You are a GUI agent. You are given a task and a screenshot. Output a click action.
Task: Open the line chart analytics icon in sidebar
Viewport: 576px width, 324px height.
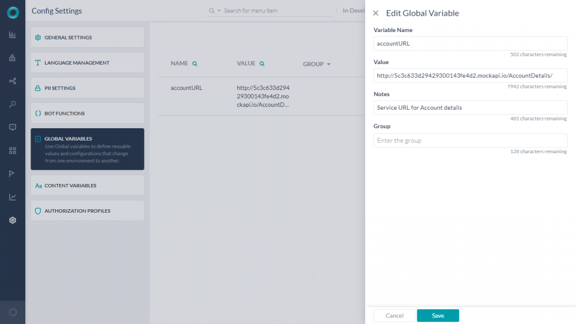[12, 196]
